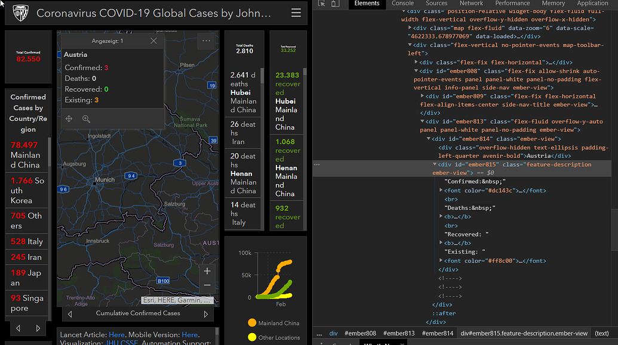The height and width of the screenshot is (345, 618).
Task: Collapse the ember808 div node
Action: [416, 71]
